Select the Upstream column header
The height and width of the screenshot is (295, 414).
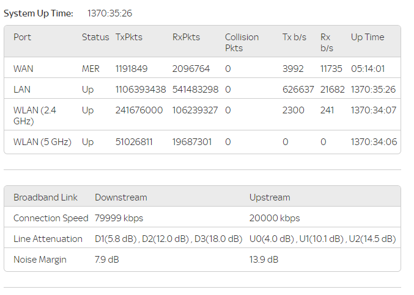pos(270,197)
